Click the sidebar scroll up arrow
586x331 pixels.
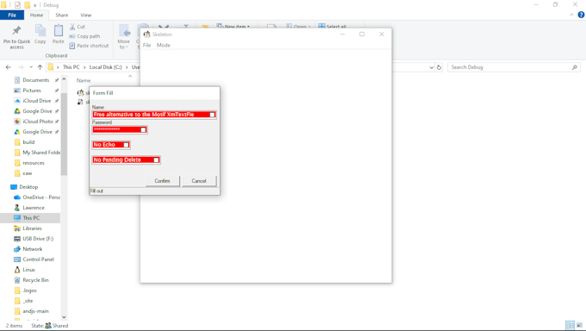pyautogui.click(x=64, y=79)
